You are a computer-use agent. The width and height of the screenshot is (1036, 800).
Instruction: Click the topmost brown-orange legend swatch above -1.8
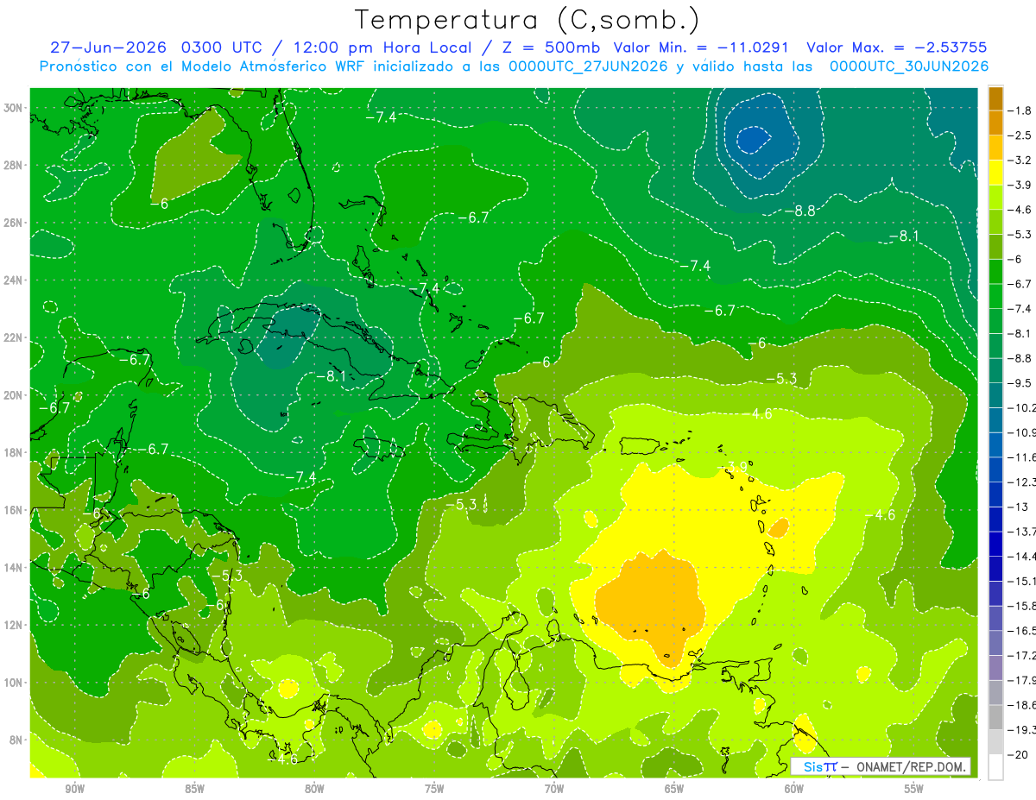[x=995, y=98]
